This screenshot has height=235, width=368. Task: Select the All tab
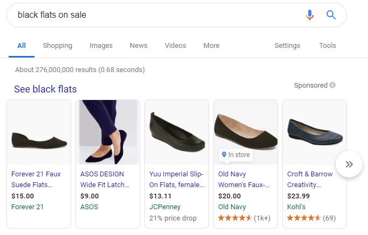click(x=22, y=46)
